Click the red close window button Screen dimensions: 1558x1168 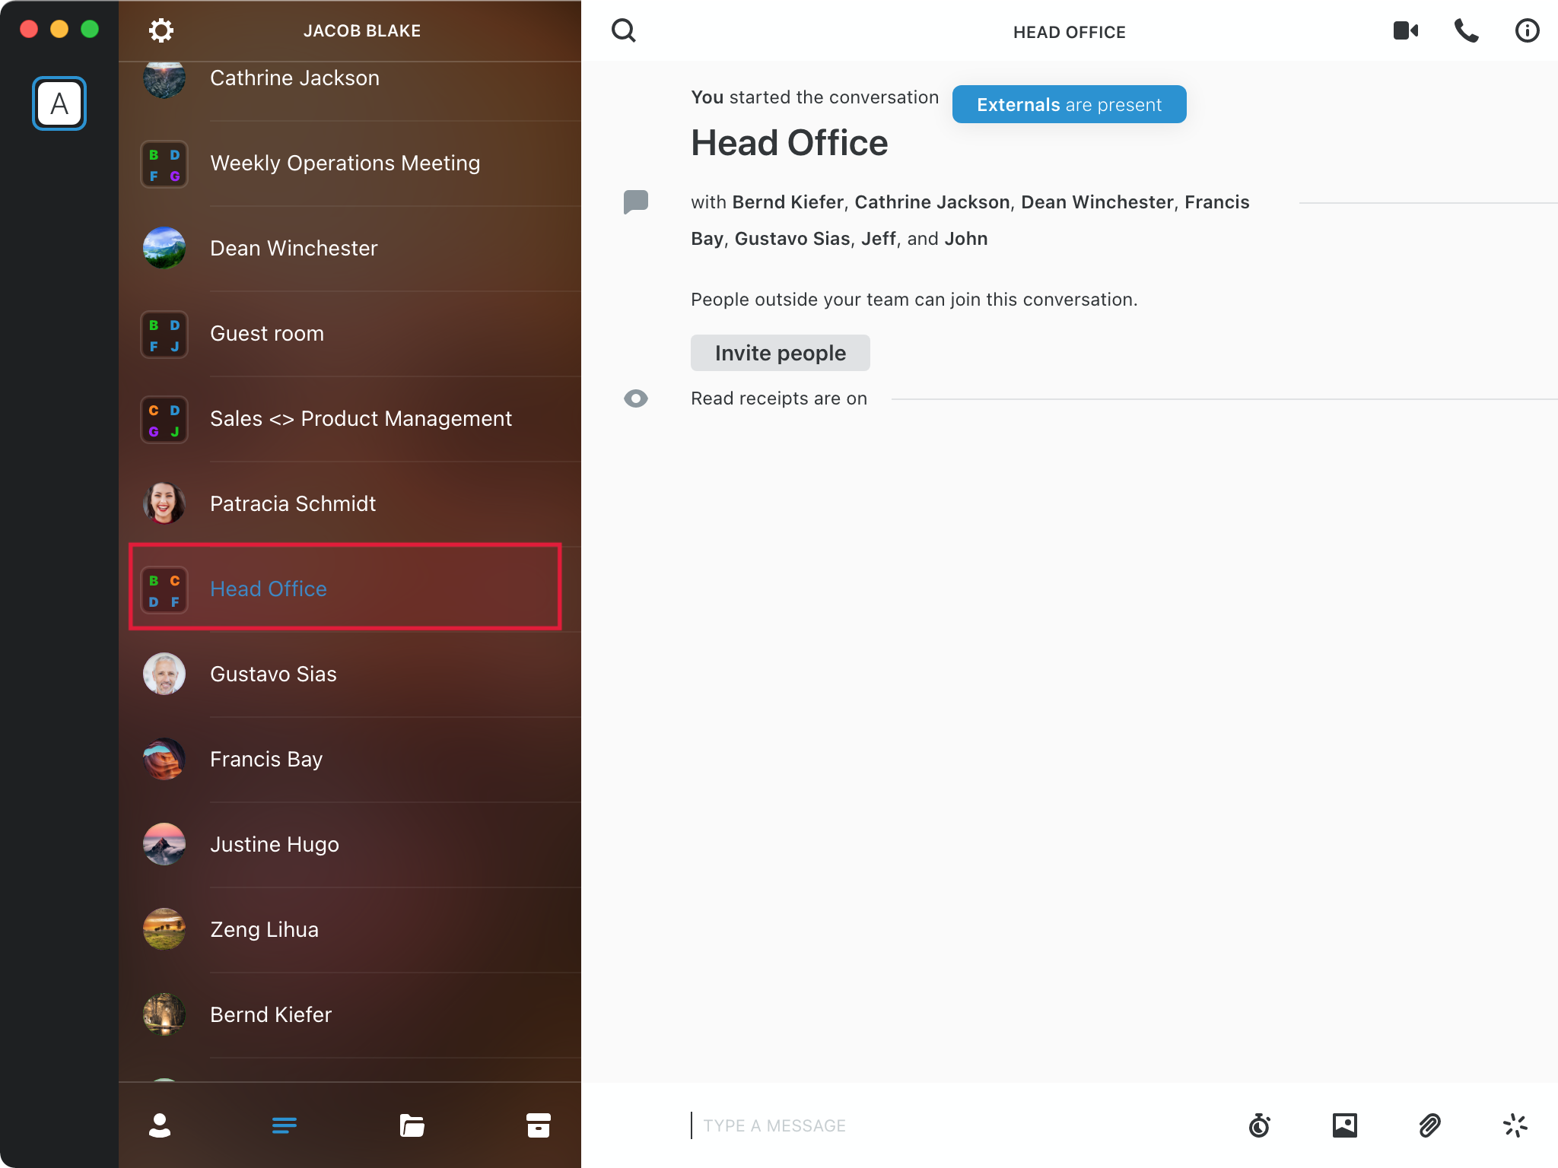pos(29,29)
